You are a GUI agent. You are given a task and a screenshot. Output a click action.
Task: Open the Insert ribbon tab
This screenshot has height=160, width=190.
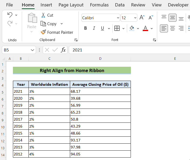[x=46, y=5]
